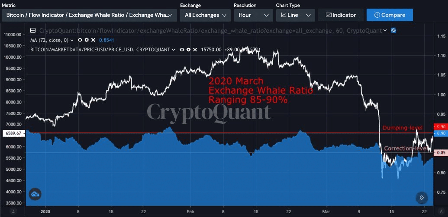
Task: Open the TradingView logo badge
Action: tap(35, 194)
